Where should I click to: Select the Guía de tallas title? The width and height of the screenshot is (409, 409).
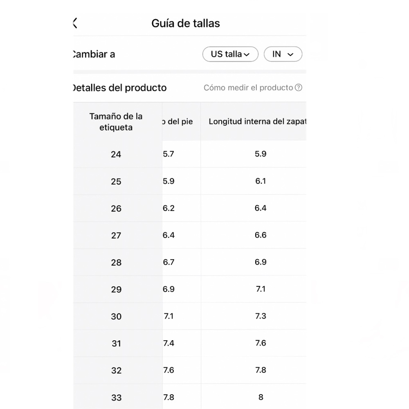pyautogui.click(x=186, y=23)
